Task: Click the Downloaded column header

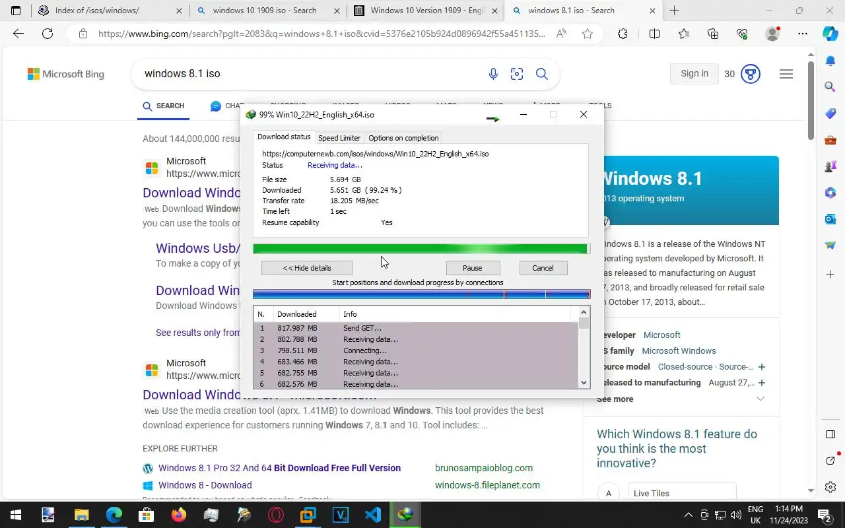Action: [306, 314]
